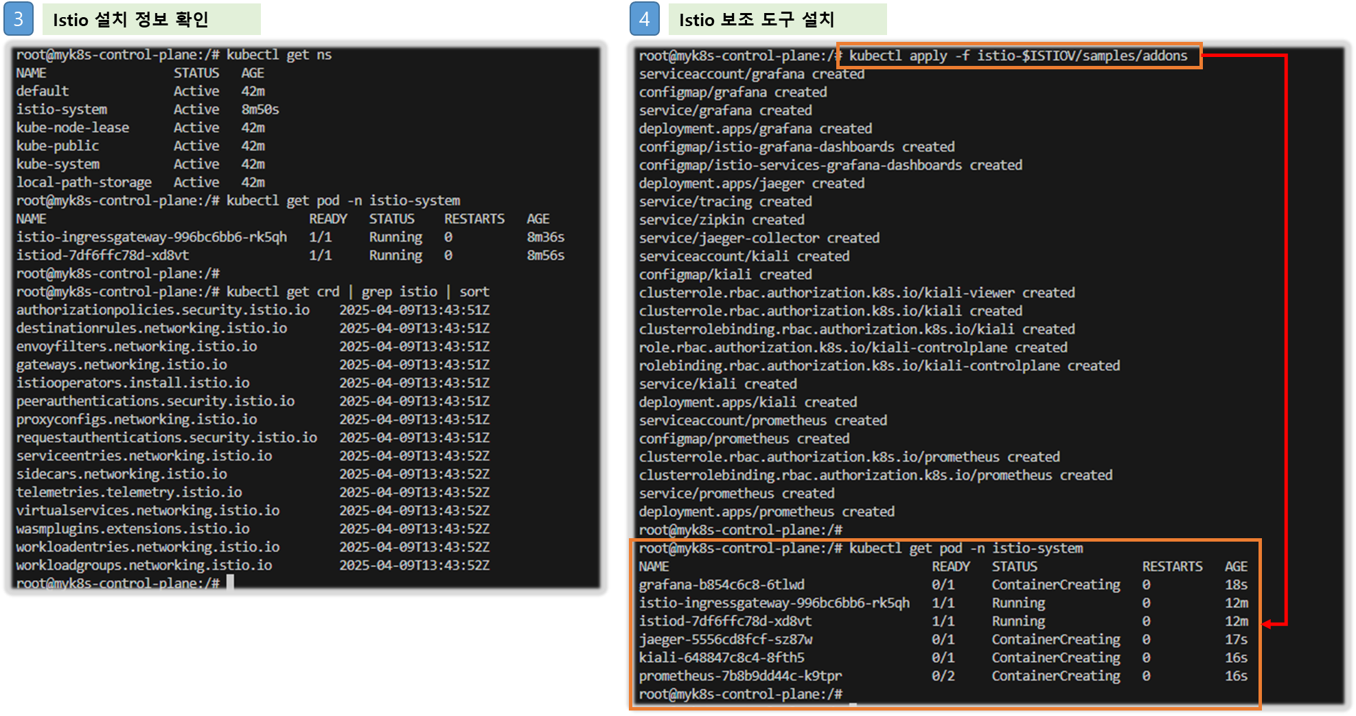Click sidecars.networking.istio.io CRD
The image size is (1356, 716).
coord(122,474)
